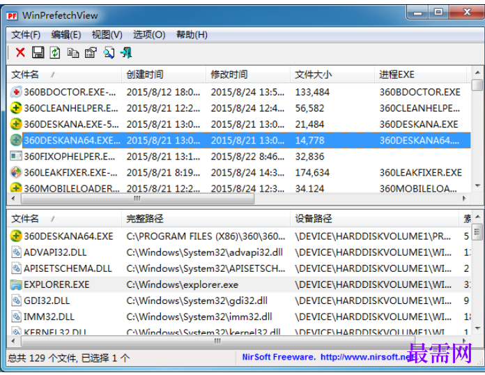Click the EXPLORER.EXE folder icon
This screenshot has width=485, height=375.
click(x=16, y=284)
